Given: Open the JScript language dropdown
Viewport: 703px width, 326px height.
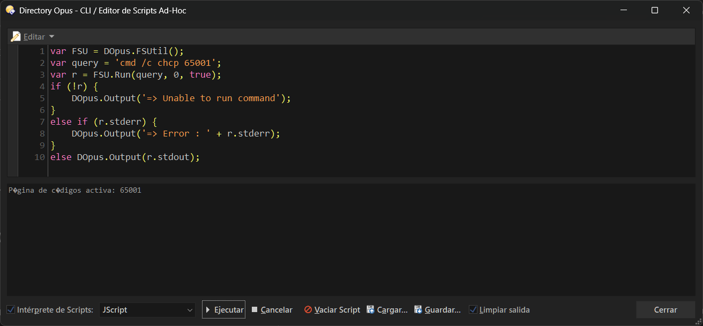Looking at the screenshot, I should [147, 309].
